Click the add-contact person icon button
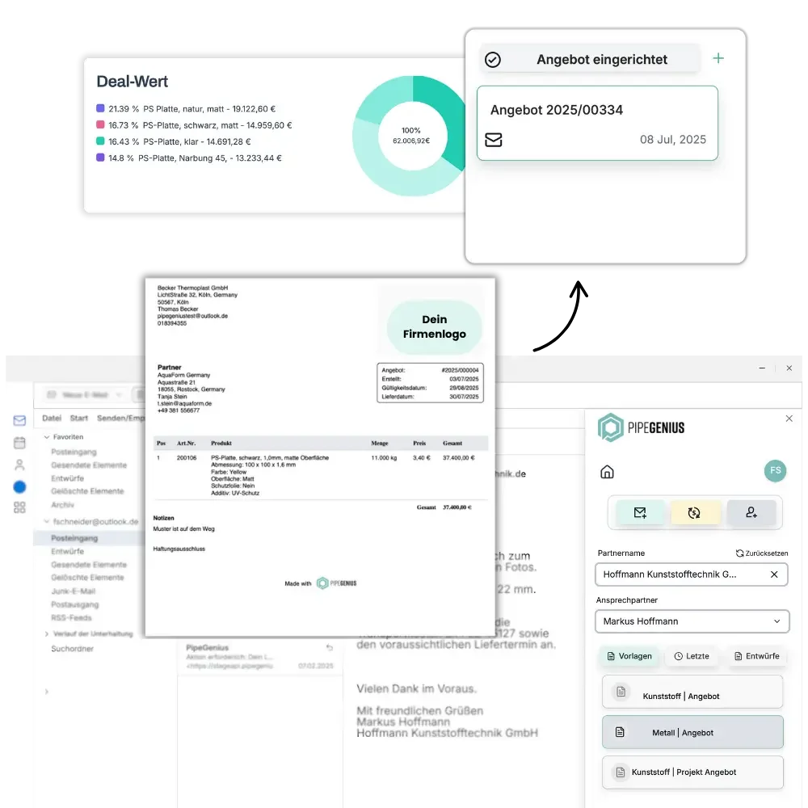This screenshot has height=808, width=808. (x=751, y=512)
